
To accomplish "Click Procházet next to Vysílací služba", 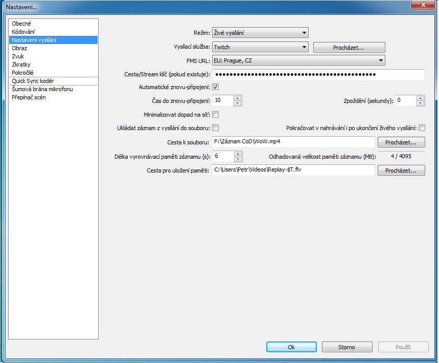I will (349, 48).
